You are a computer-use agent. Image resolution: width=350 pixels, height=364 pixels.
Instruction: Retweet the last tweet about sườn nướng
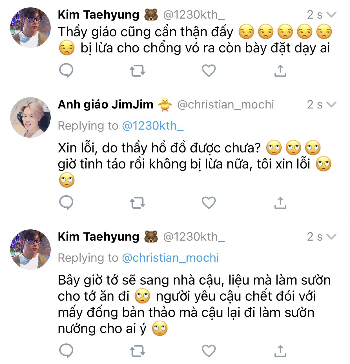(137, 351)
